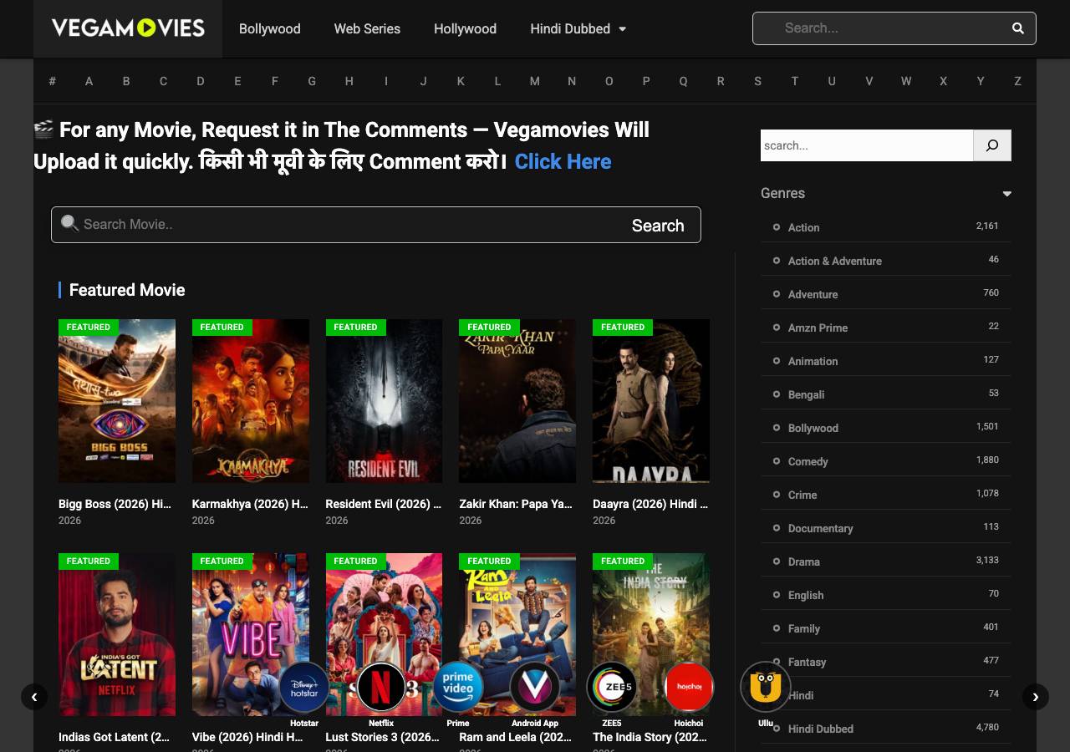Click the Resident Evil (2026) title text
Viewport: 1070px width, 752px height.
click(x=384, y=504)
